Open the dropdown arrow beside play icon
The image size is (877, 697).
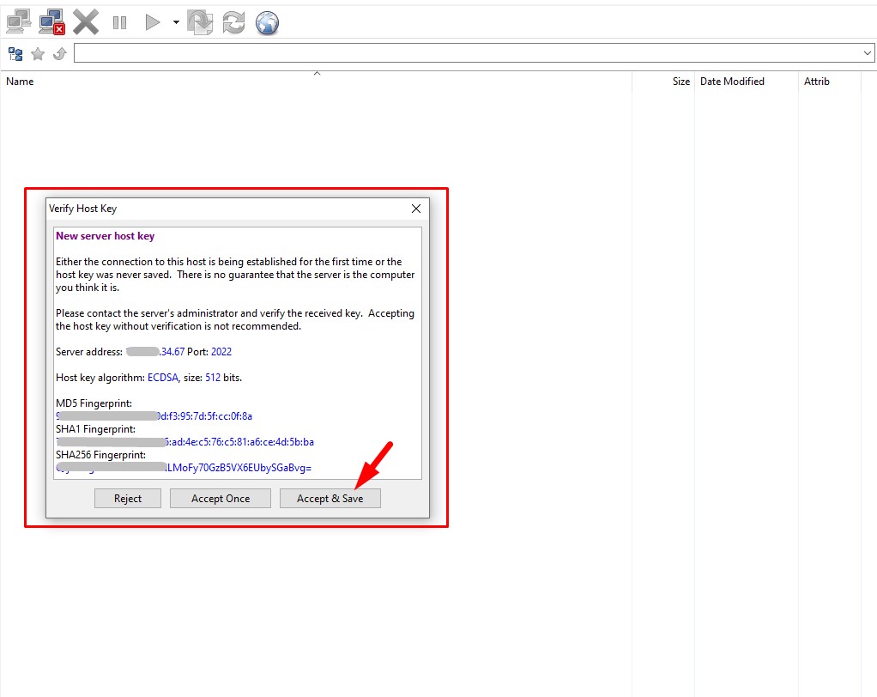pos(176,22)
